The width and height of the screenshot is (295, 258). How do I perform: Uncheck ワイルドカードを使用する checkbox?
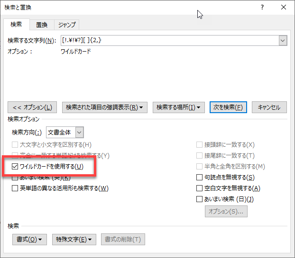tap(15, 167)
